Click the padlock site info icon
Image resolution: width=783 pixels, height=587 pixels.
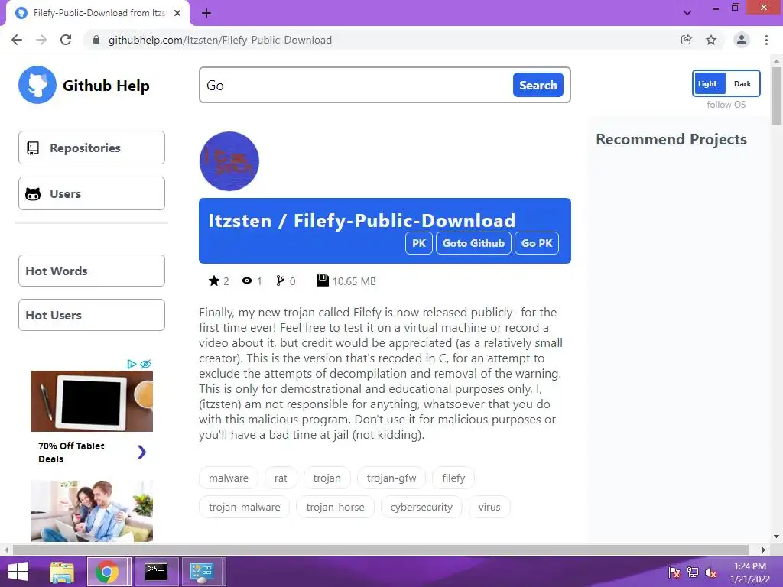pyautogui.click(x=96, y=40)
